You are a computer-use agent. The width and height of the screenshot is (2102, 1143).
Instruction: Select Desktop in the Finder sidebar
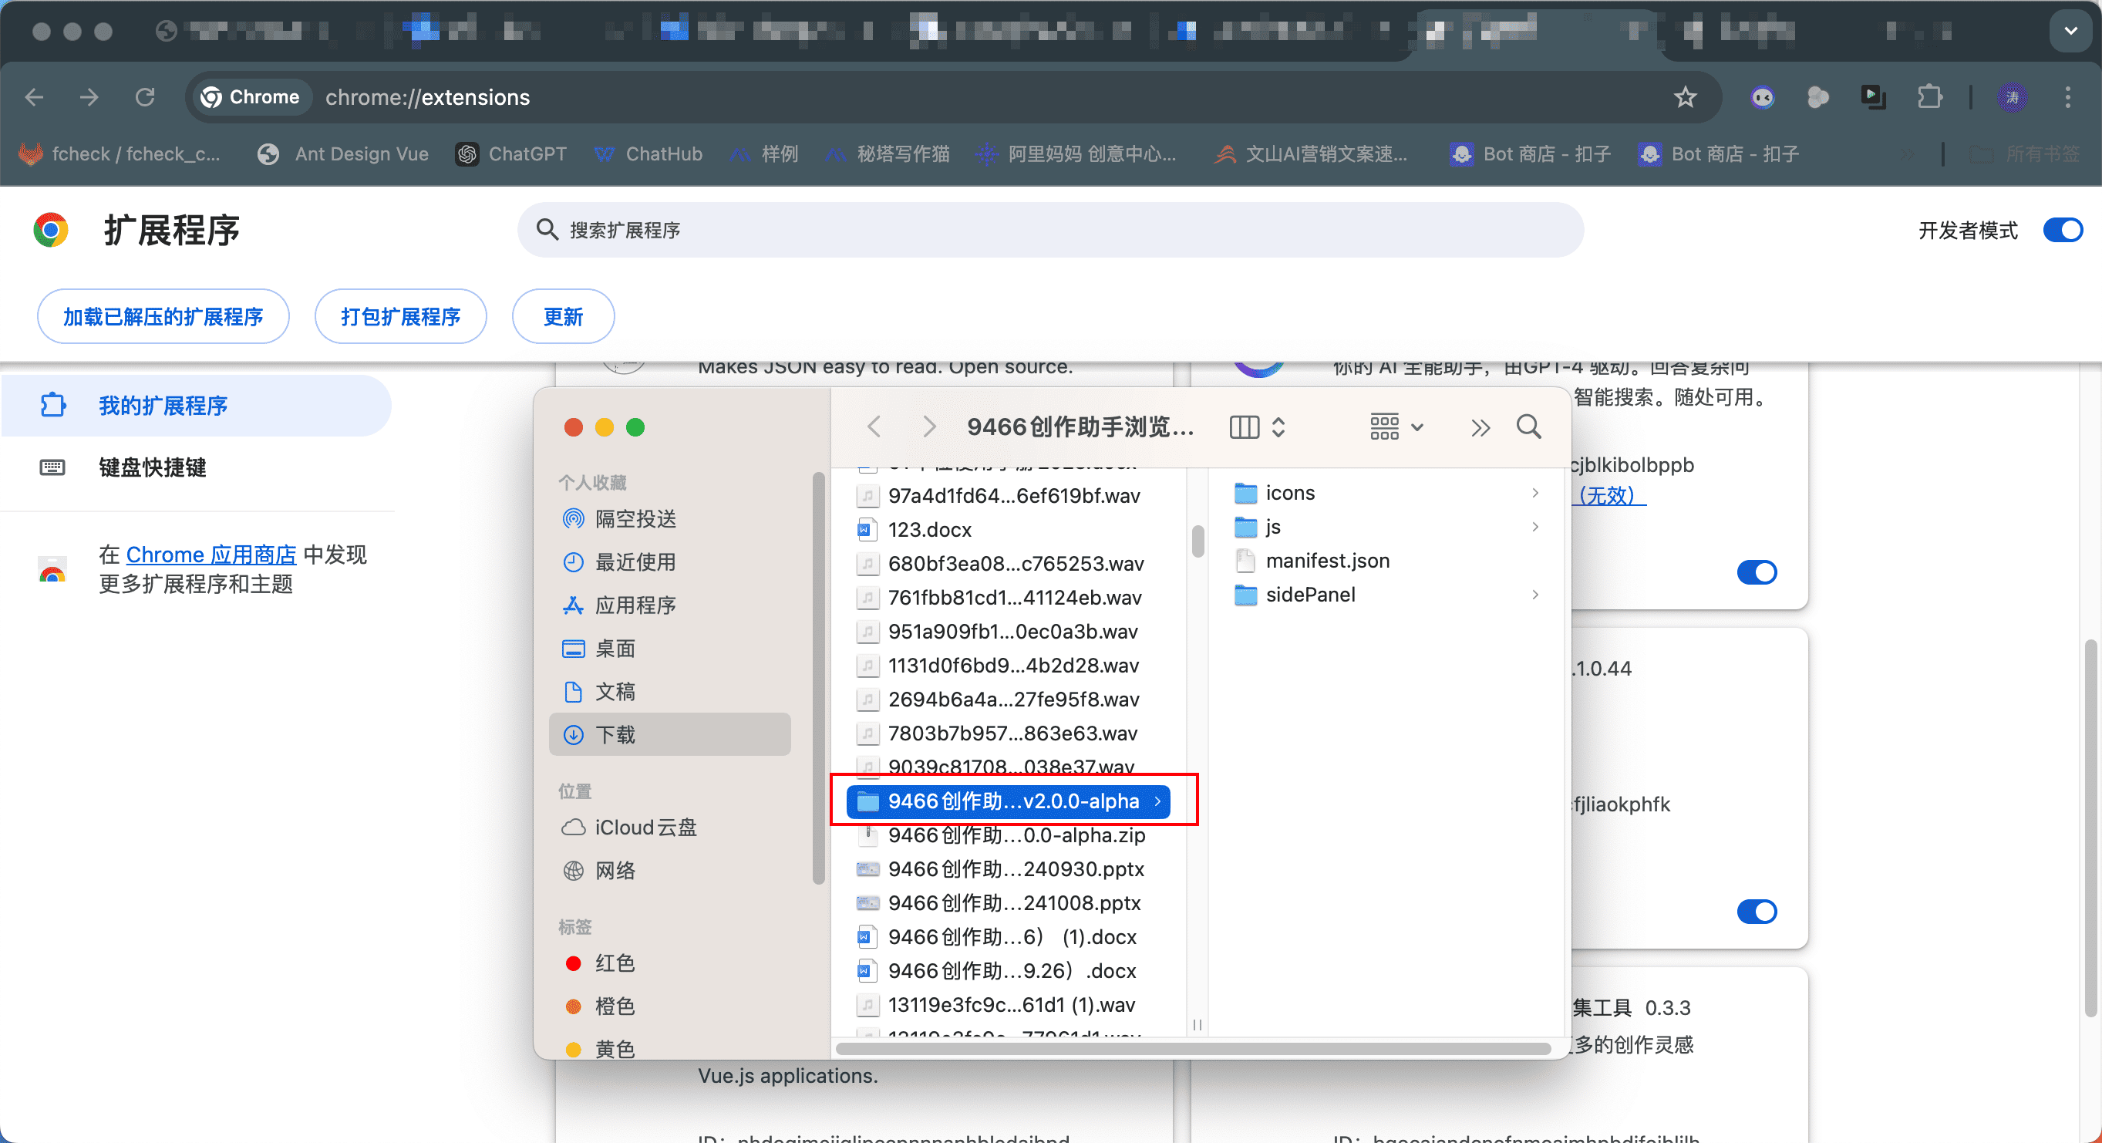tap(669, 649)
